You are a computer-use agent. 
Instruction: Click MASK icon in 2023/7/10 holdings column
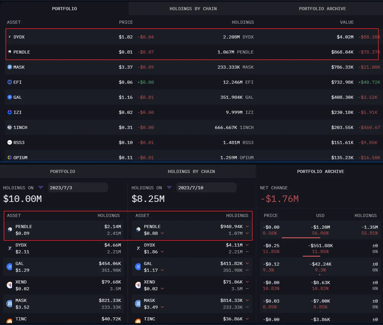138,303
